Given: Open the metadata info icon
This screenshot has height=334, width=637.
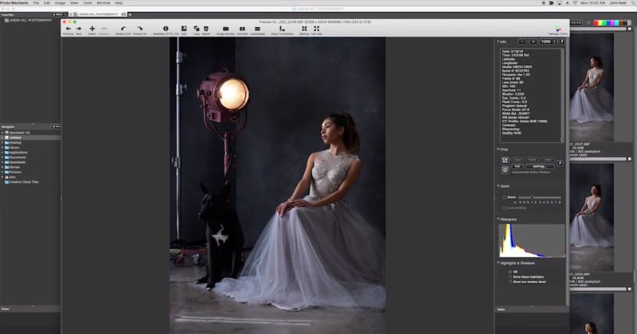Looking at the screenshot, I should tap(166, 29).
